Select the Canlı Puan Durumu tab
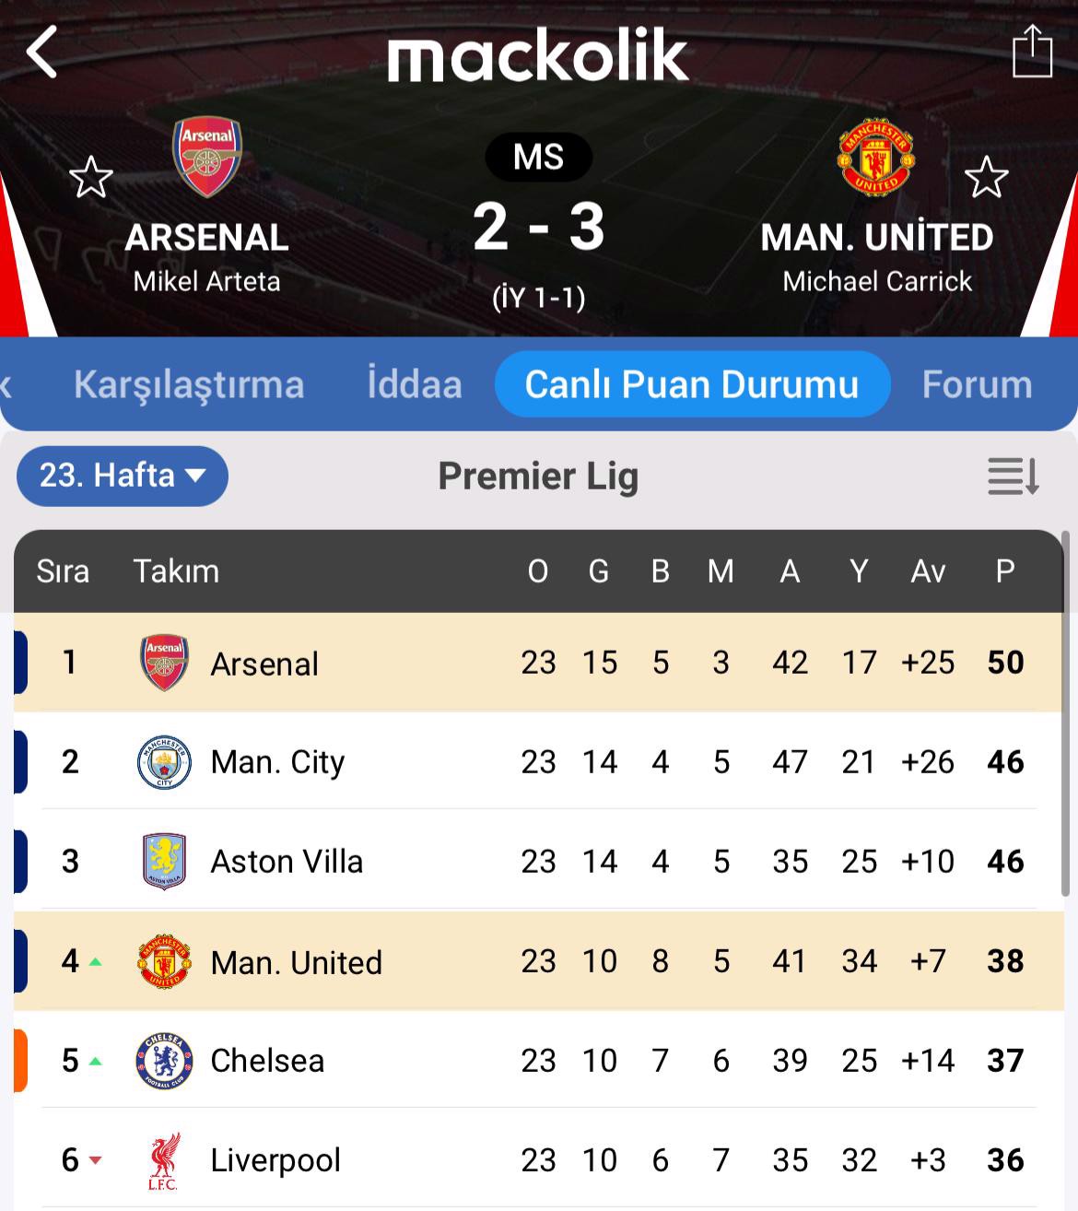Viewport: 1078px width, 1211px height. [x=692, y=385]
